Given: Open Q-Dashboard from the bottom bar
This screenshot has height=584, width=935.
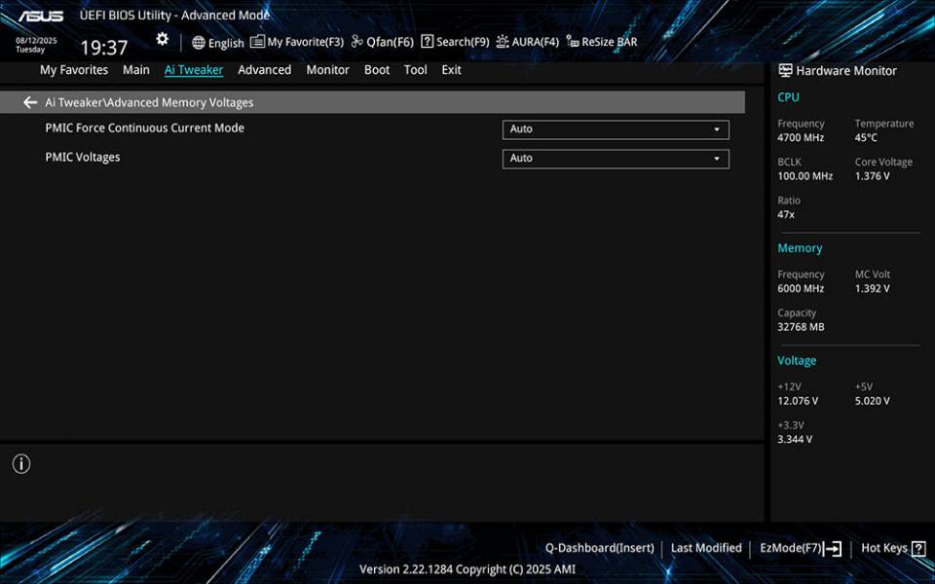Looking at the screenshot, I should click(600, 547).
